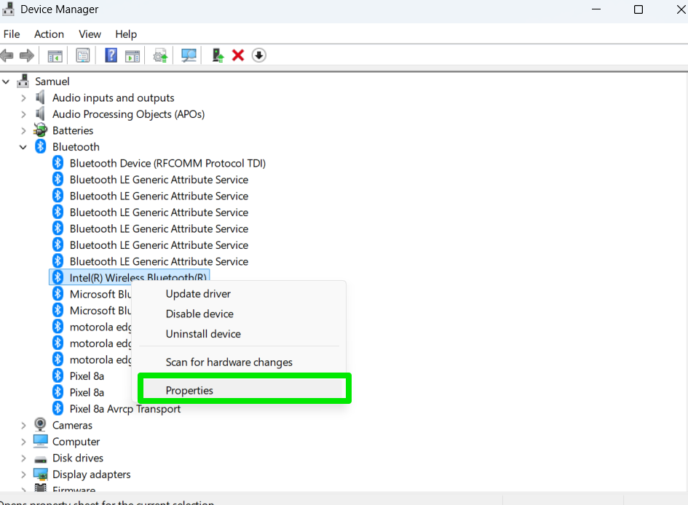Screen dimensions: 688x505
Task: Select the Cameras category label
Action: tap(72, 425)
